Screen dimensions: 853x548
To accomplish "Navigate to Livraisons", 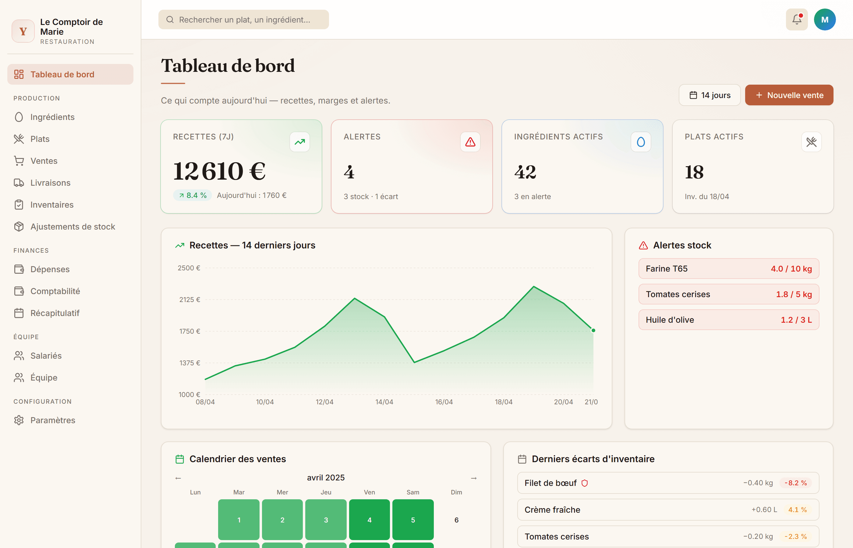I will (70, 183).
